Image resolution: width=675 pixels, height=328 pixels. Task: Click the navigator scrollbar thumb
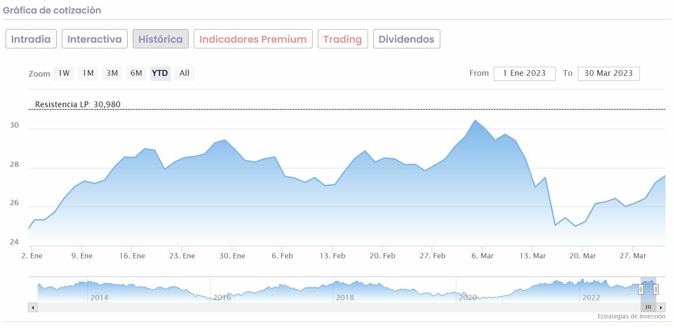[648, 308]
